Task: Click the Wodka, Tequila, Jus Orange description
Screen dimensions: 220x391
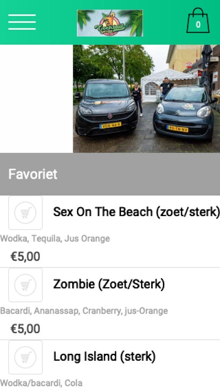Action: (55, 239)
